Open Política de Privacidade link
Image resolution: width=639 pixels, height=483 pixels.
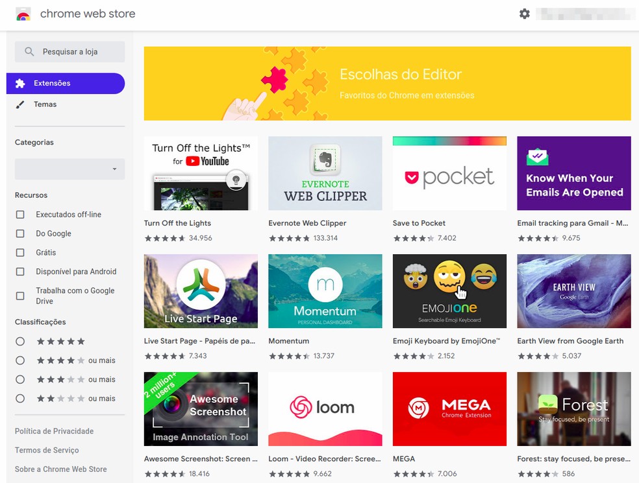54,431
